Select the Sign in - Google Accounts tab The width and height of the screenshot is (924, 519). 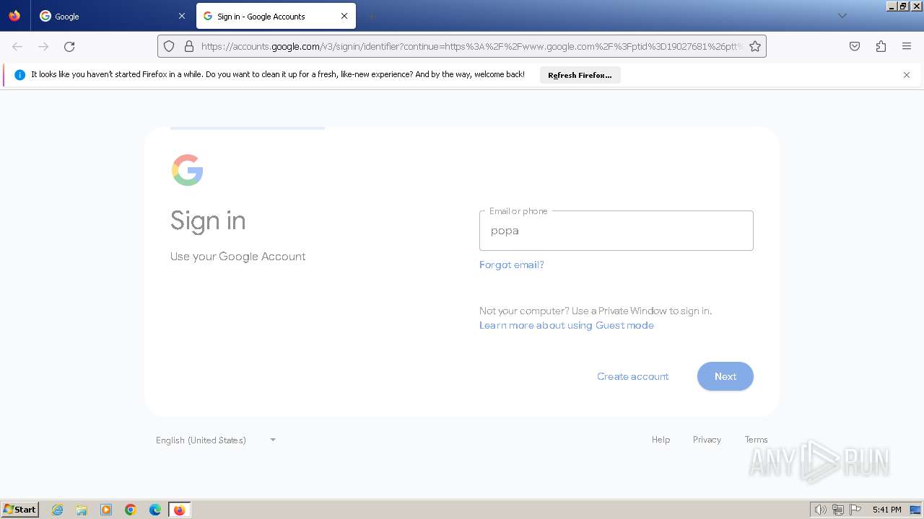276,16
